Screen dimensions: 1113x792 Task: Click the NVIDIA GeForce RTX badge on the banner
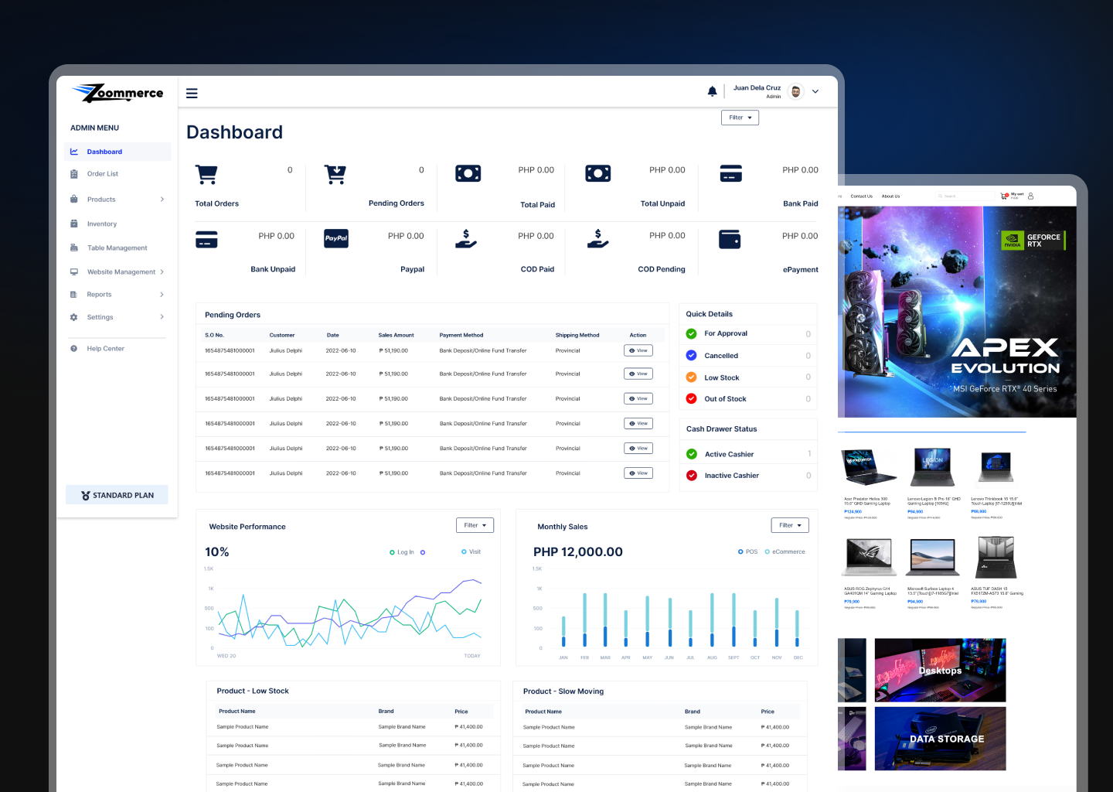[x=1033, y=241]
